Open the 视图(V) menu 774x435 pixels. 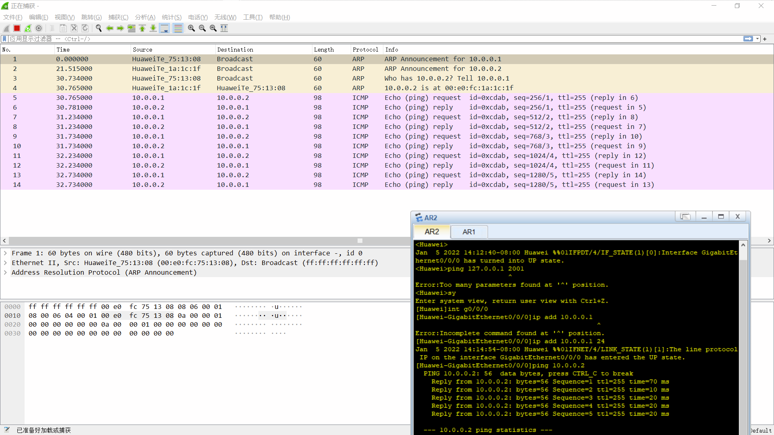pyautogui.click(x=64, y=17)
